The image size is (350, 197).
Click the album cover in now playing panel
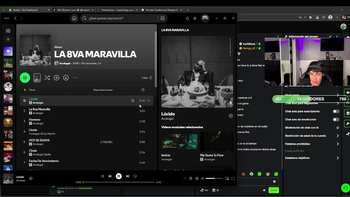click(x=197, y=72)
